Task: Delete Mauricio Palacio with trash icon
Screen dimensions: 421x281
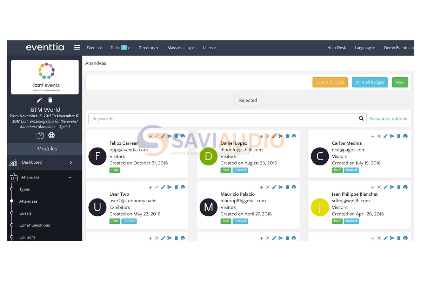Action: (287, 187)
